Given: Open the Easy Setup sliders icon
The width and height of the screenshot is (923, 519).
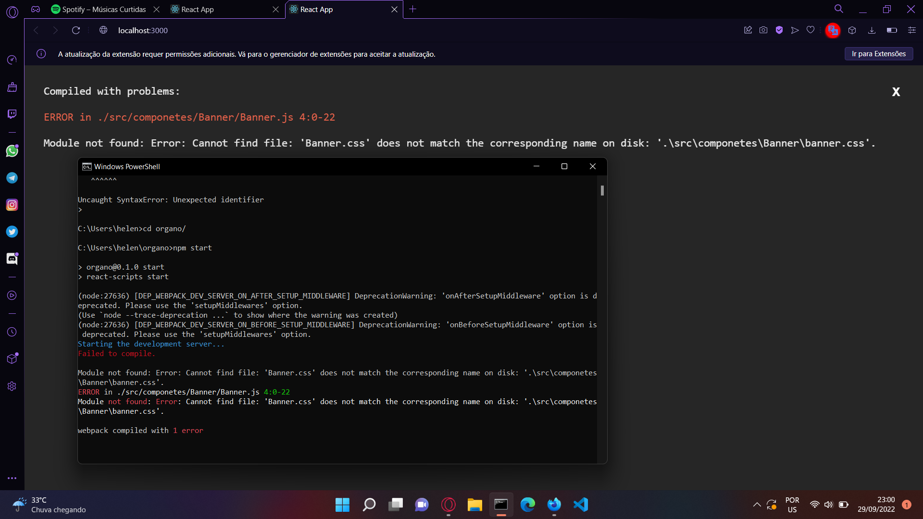Looking at the screenshot, I should [x=912, y=30].
